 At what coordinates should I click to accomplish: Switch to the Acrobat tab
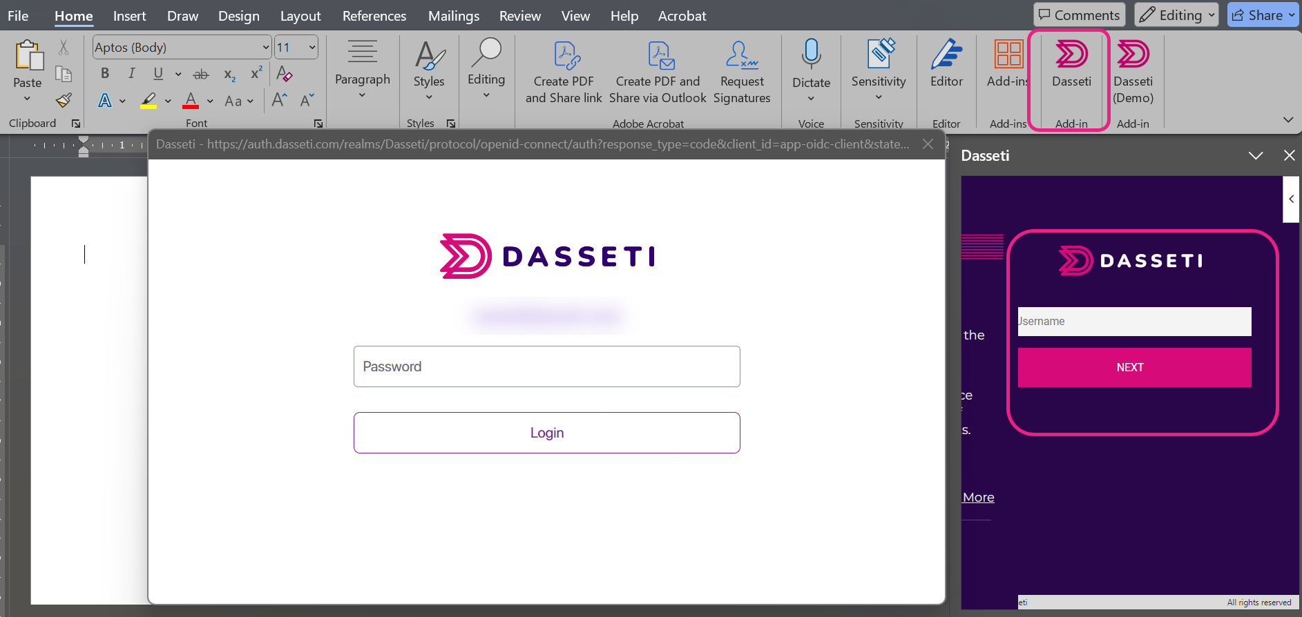(682, 16)
